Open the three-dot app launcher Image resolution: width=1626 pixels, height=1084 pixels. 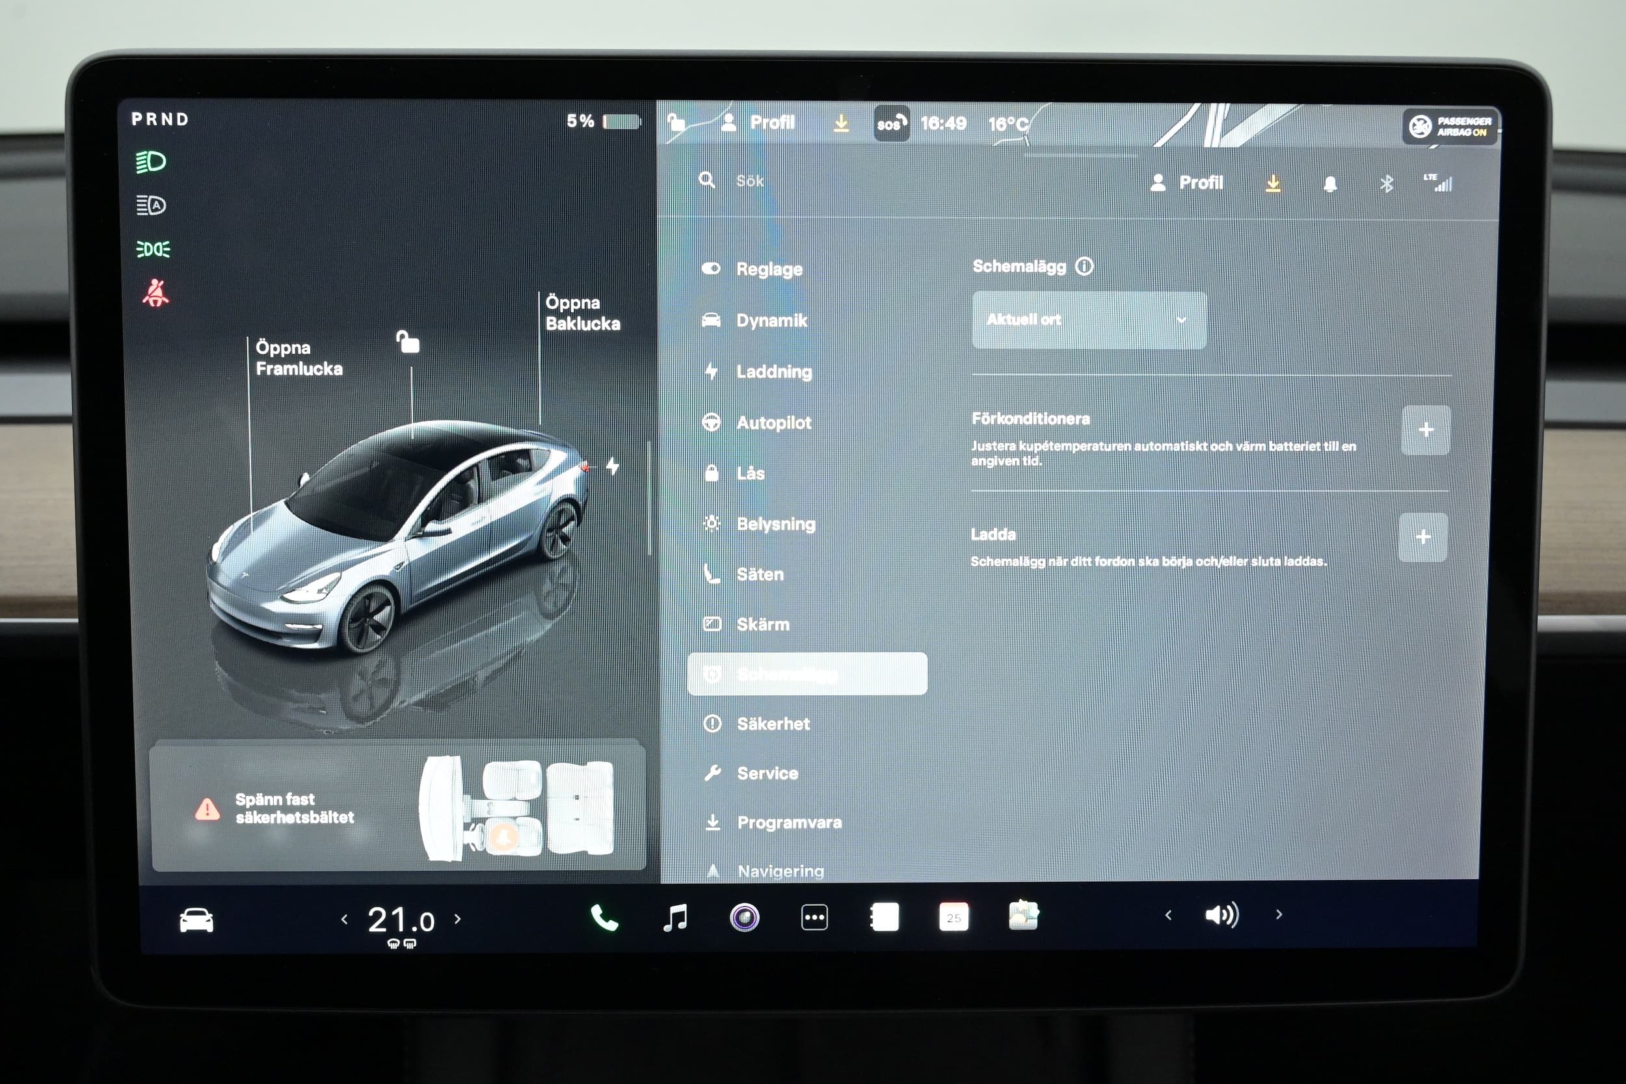coord(814,918)
